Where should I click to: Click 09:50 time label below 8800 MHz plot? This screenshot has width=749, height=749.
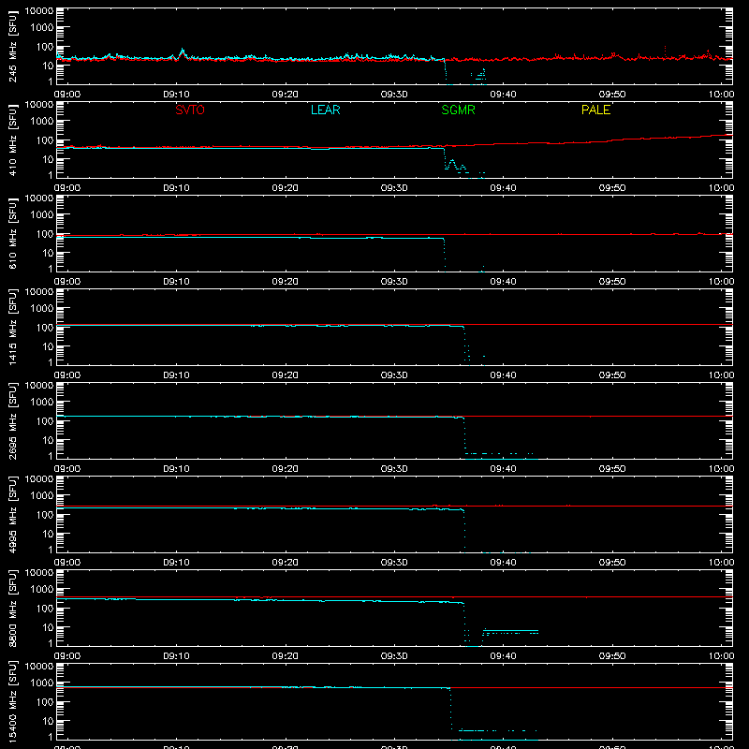coord(612,656)
